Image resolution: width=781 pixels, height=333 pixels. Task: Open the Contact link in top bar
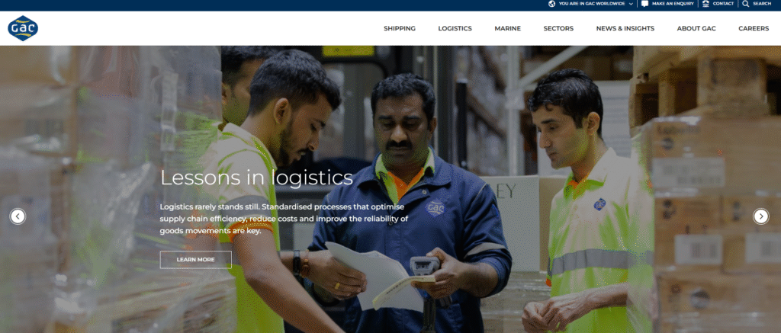coord(723,4)
